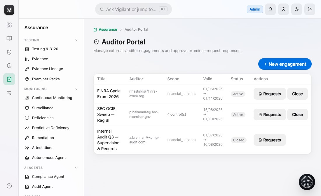Select the FINRA Cycle Exam 2026 title
This screenshot has width=321, height=196.
109,94
